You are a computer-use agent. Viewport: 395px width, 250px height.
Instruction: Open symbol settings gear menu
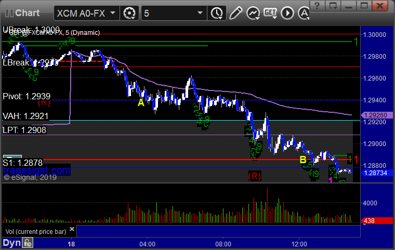129,13
